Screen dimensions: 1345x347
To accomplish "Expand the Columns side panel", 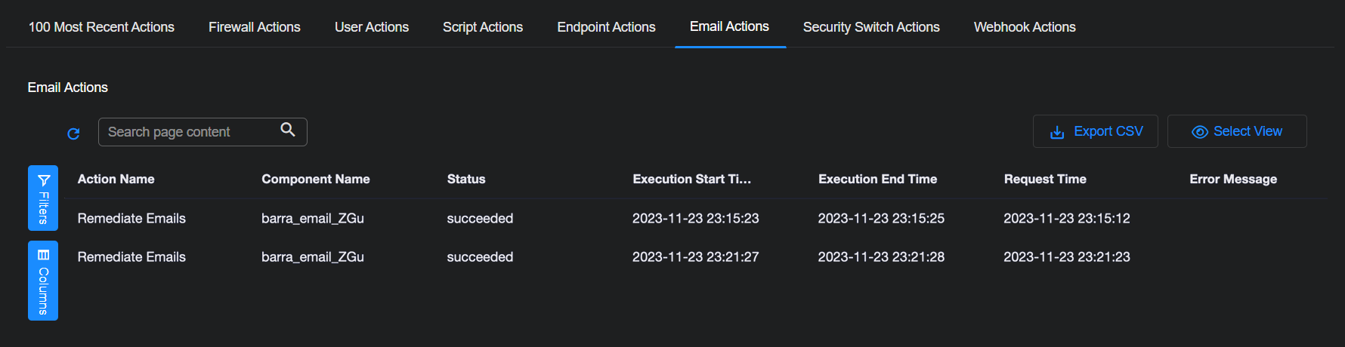I will (x=43, y=281).
